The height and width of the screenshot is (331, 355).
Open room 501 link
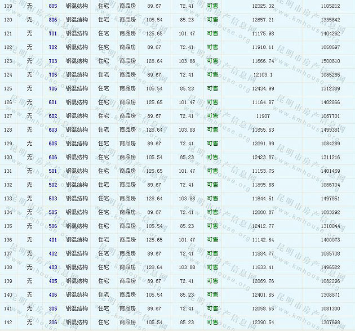[53, 171]
